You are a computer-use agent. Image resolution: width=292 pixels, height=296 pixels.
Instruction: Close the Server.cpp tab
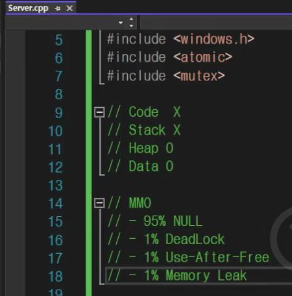point(69,8)
